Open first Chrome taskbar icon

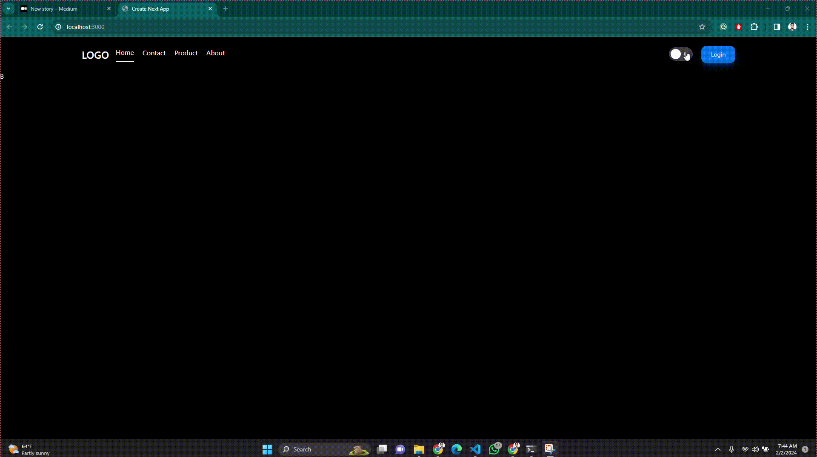coord(438,449)
